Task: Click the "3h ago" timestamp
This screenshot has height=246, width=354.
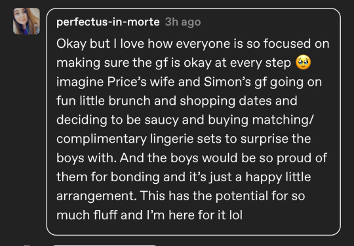Action: click(183, 22)
